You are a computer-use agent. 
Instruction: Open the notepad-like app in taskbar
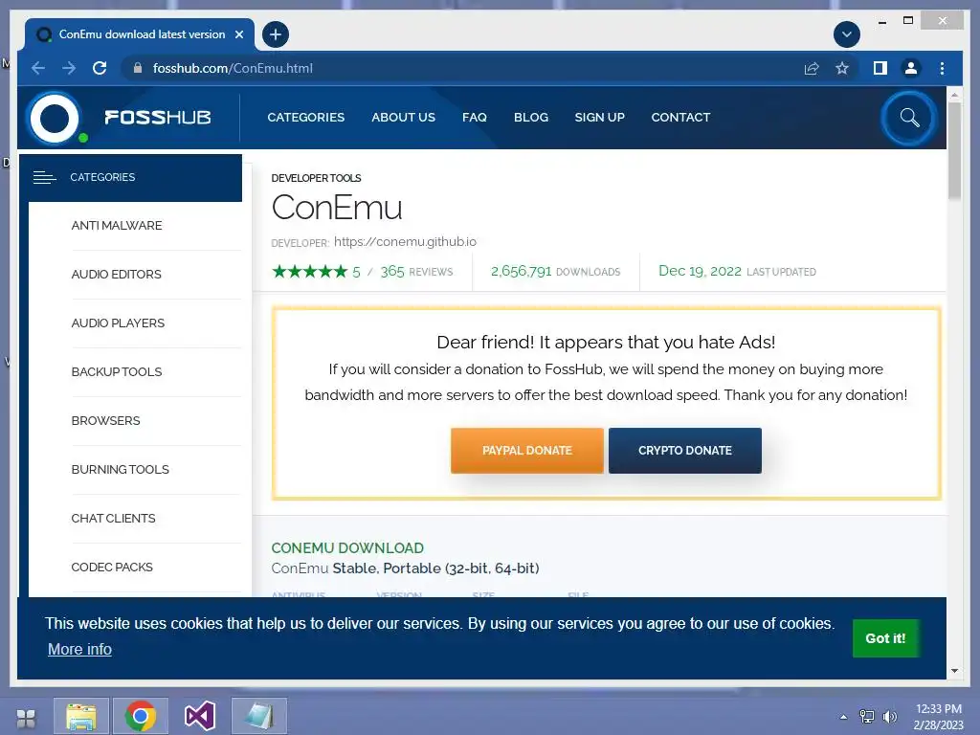[x=259, y=716]
